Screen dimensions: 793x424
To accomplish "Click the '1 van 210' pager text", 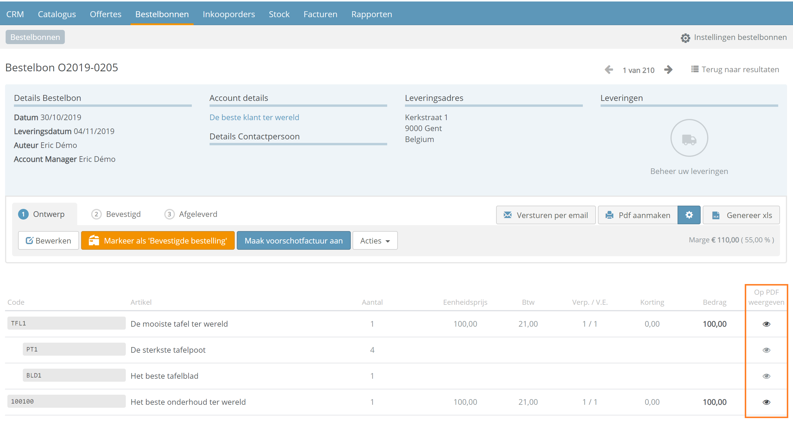I will click(638, 70).
